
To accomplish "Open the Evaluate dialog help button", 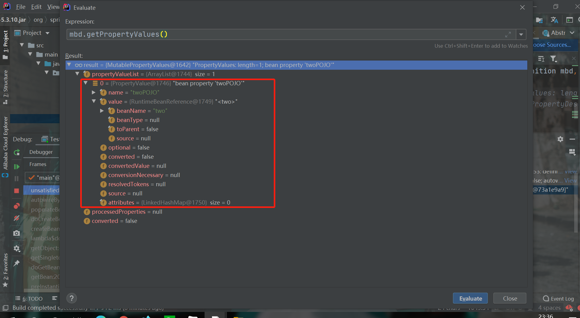I will tap(72, 298).
